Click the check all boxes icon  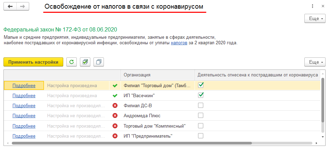click(85, 62)
